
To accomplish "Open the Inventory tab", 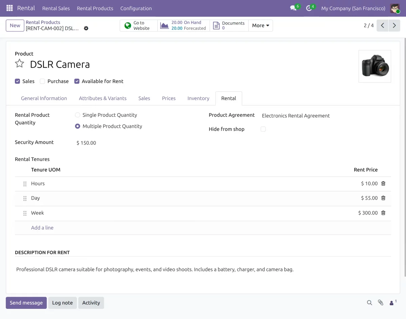I will point(198,98).
